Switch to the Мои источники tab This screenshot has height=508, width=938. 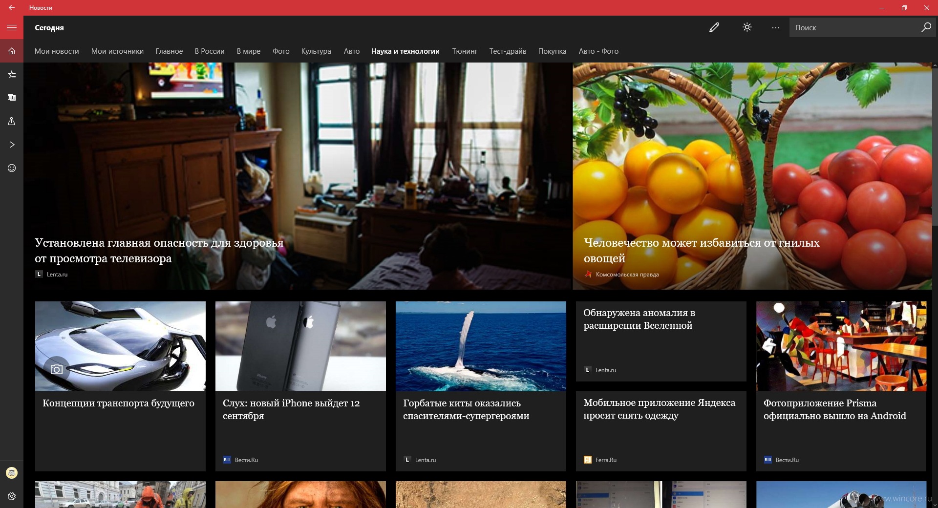coord(117,51)
